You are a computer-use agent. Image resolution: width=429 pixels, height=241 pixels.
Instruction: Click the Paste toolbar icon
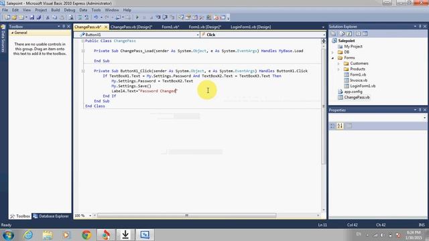[x=62, y=17]
